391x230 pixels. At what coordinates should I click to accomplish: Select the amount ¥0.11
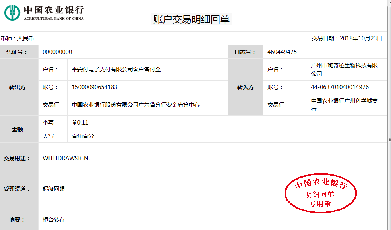tap(80, 123)
